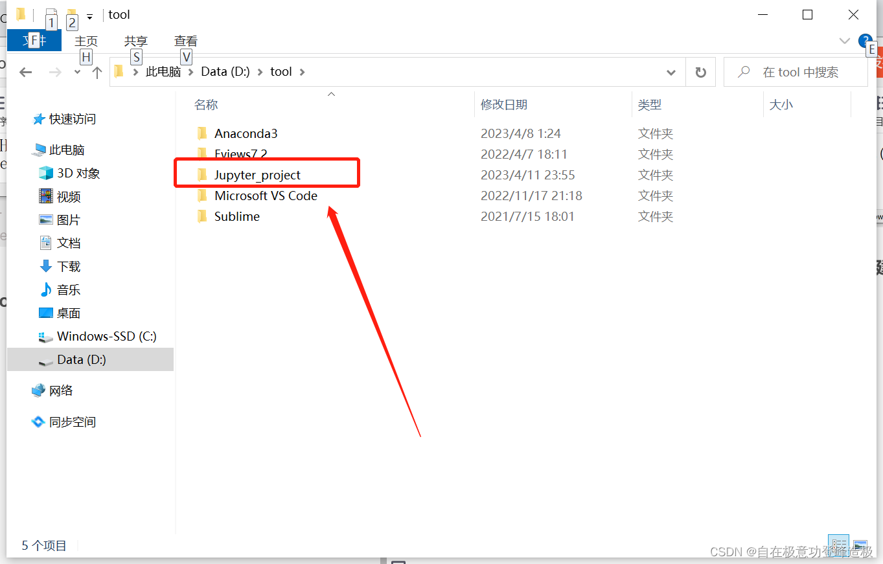Click the 网络 network icon

tap(39, 391)
